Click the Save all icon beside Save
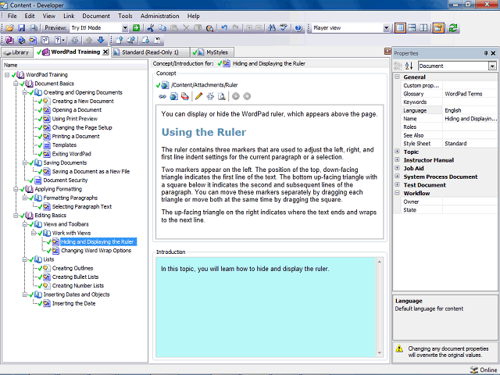The width and height of the screenshot is (500, 375). pyautogui.click(x=33, y=28)
